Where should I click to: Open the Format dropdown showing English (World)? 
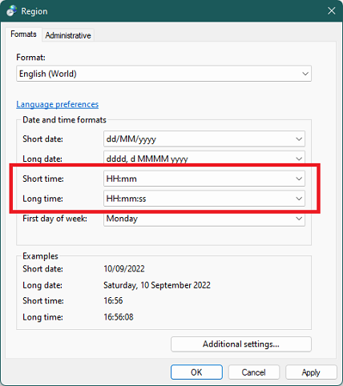point(163,74)
